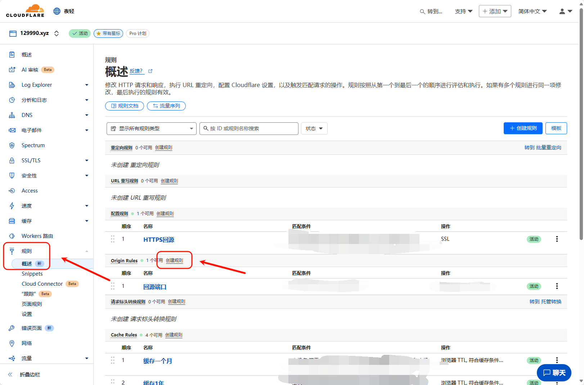Click the external link icon beside 反馈

pos(151,71)
